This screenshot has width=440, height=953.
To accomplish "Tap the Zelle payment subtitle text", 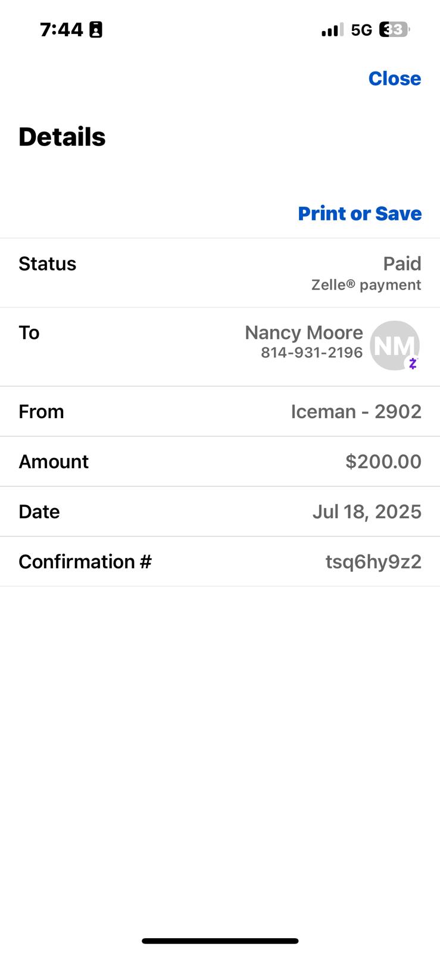I will [366, 285].
